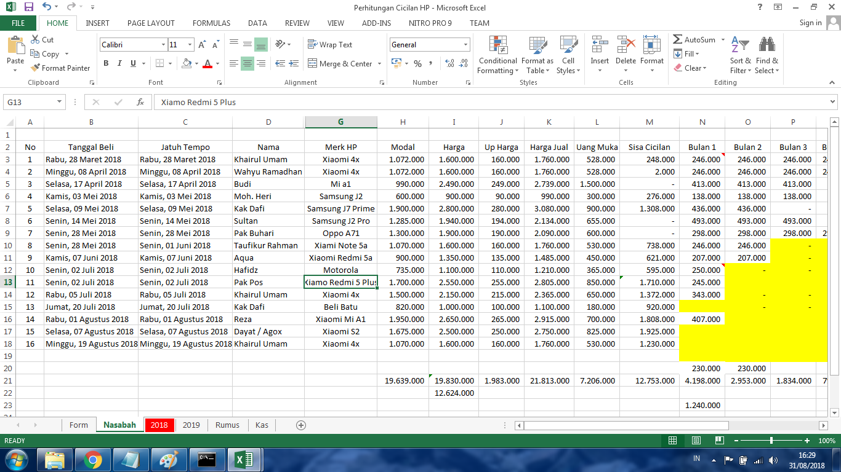Click the Paste clipboard icon

(15, 46)
